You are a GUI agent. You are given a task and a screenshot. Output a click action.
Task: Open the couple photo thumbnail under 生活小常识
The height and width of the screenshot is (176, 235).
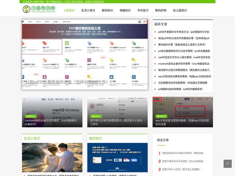click(x=52, y=158)
